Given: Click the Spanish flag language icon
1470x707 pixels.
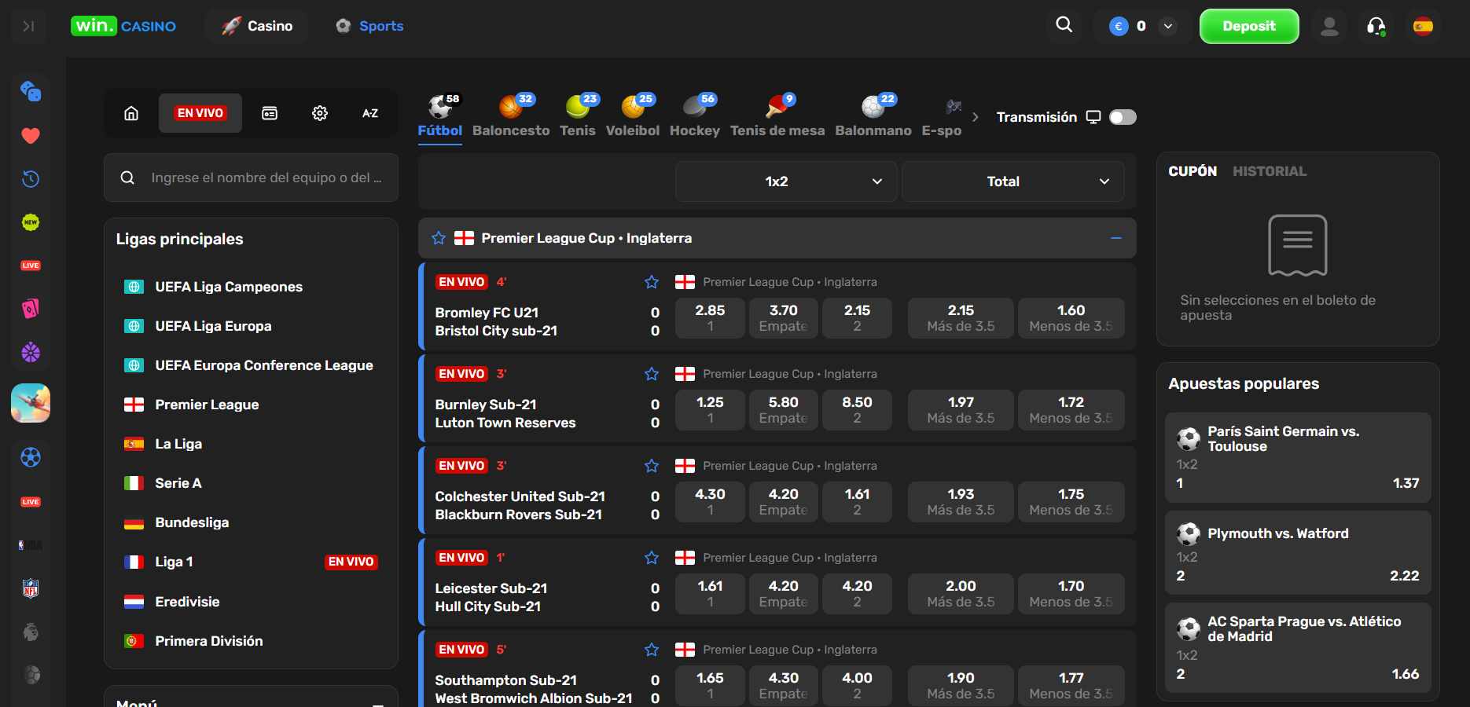Looking at the screenshot, I should (1423, 27).
